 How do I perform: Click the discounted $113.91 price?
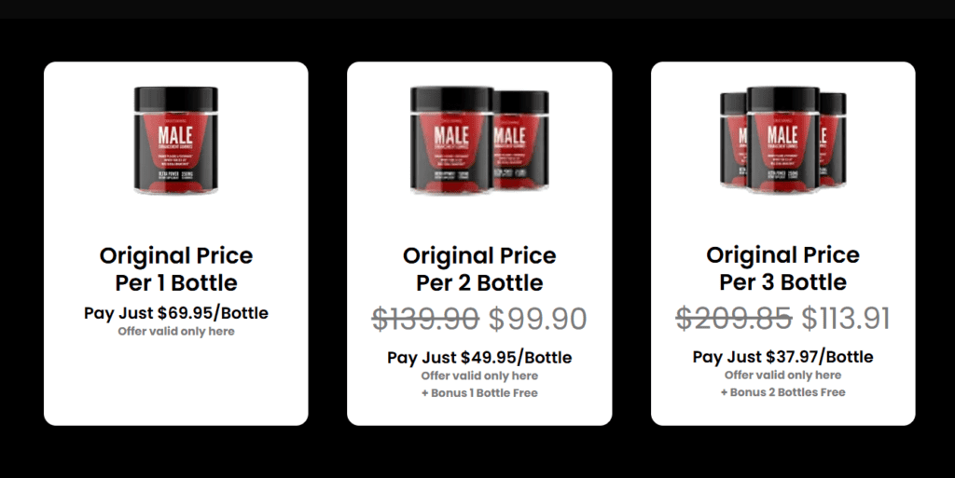845,319
